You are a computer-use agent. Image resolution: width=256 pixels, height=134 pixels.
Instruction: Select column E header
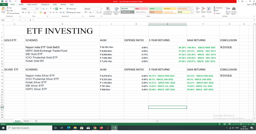(x=167, y=24)
